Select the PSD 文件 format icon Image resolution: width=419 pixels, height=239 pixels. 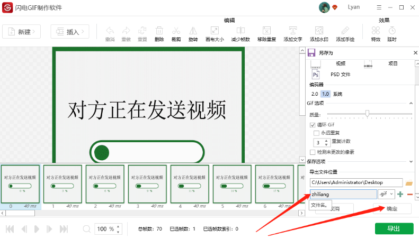coord(316,75)
